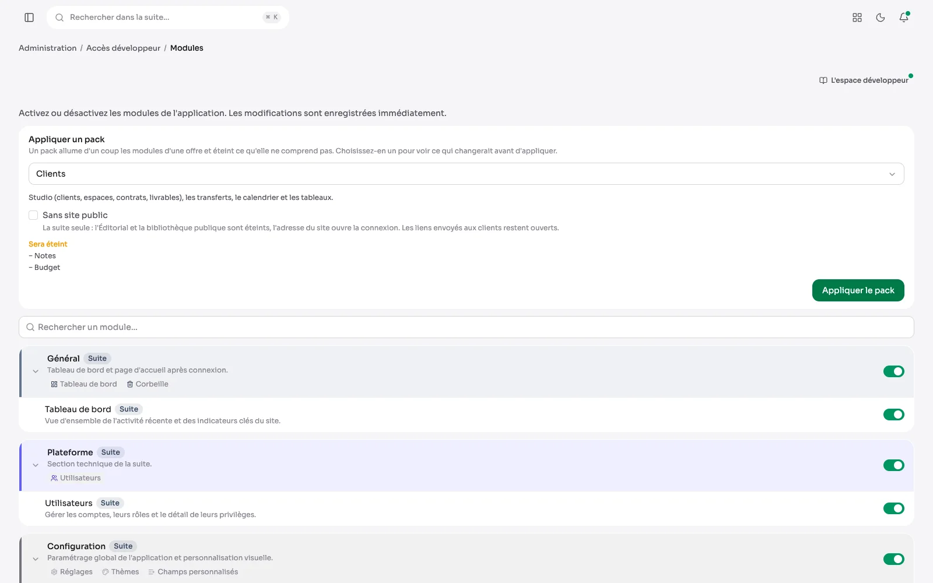
Task: Click the Corbeille trash icon
Action: (x=130, y=384)
